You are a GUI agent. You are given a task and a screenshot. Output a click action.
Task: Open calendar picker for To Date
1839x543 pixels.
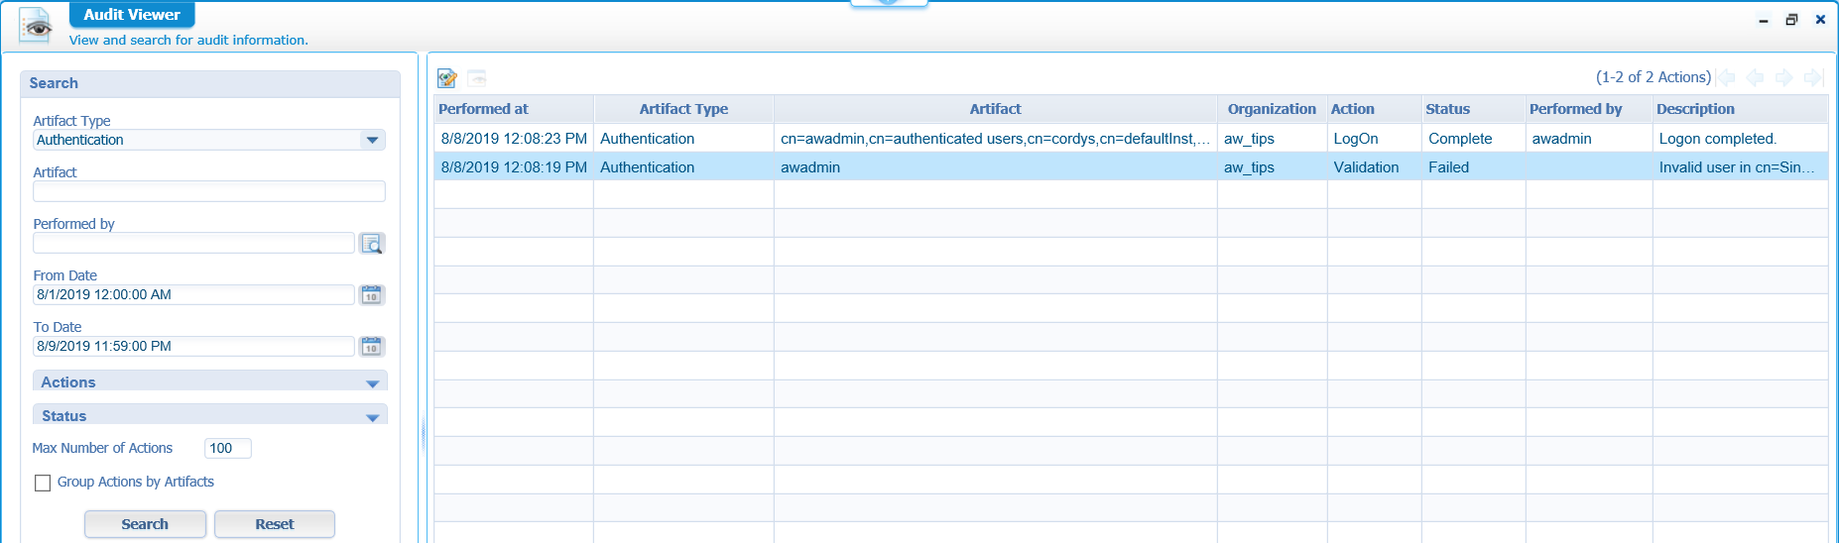click(372, 347)
